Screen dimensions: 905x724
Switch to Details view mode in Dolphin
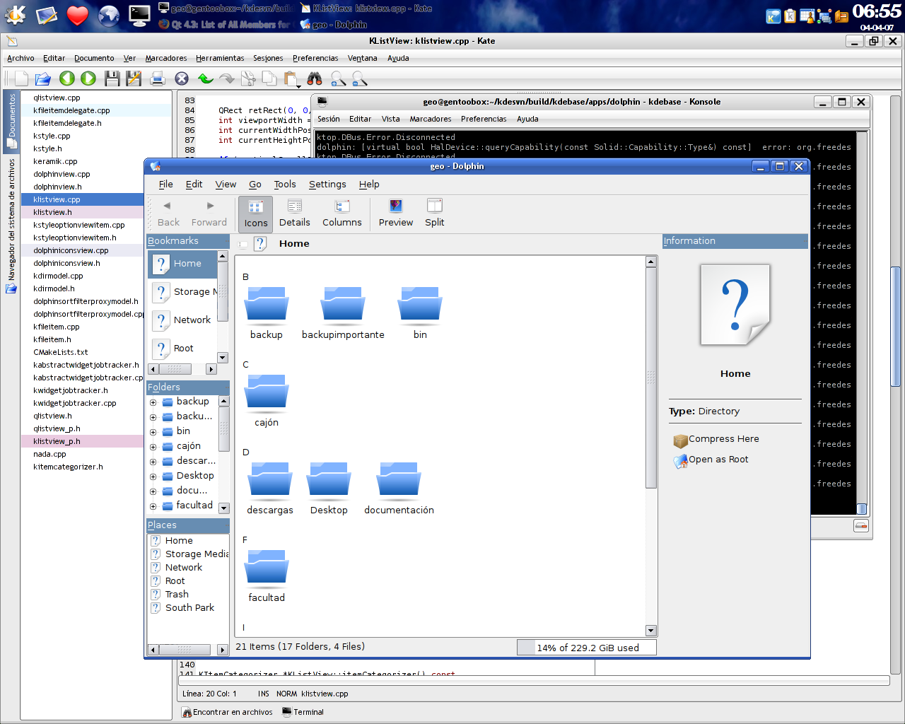[295, 214]
